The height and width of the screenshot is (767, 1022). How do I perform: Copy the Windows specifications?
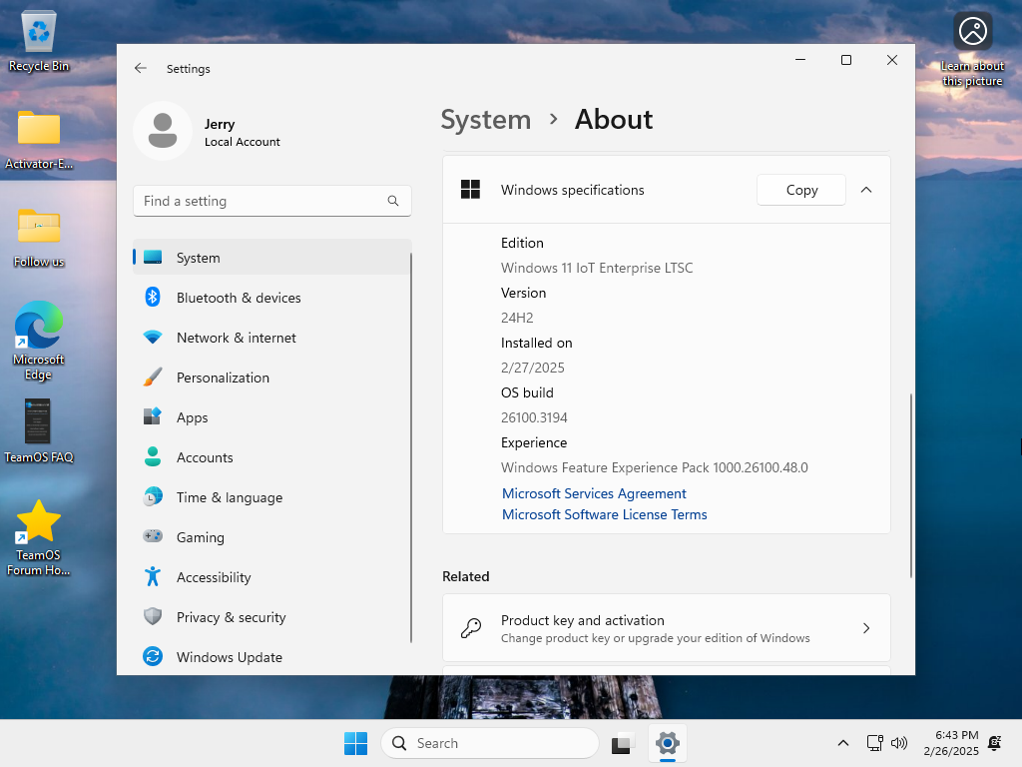click(x=801, y=190)
